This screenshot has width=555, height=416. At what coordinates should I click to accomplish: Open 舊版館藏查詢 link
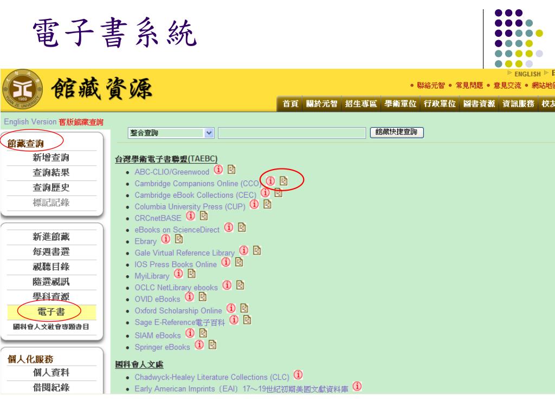(x=81, y=122)
